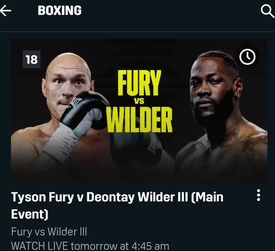Go back using the left arrow

(6, 11)
